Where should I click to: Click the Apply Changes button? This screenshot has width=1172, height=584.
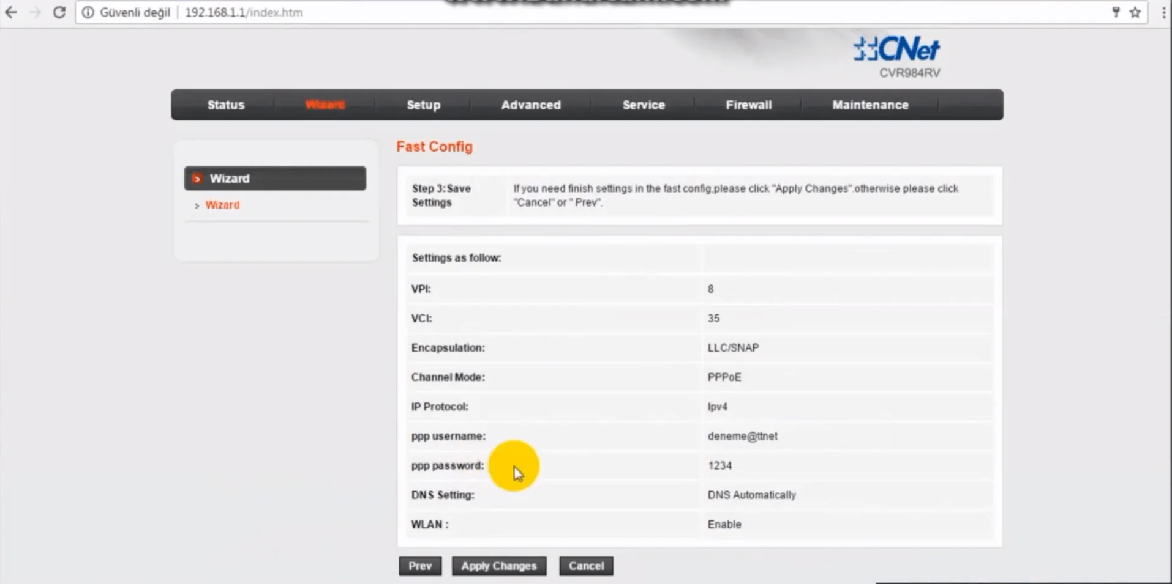coord(498,566)
